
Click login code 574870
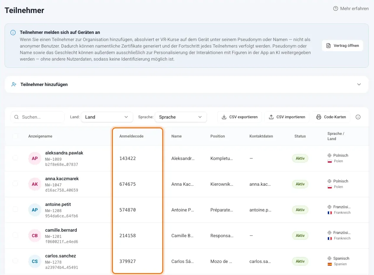click(x=127, y=210)
